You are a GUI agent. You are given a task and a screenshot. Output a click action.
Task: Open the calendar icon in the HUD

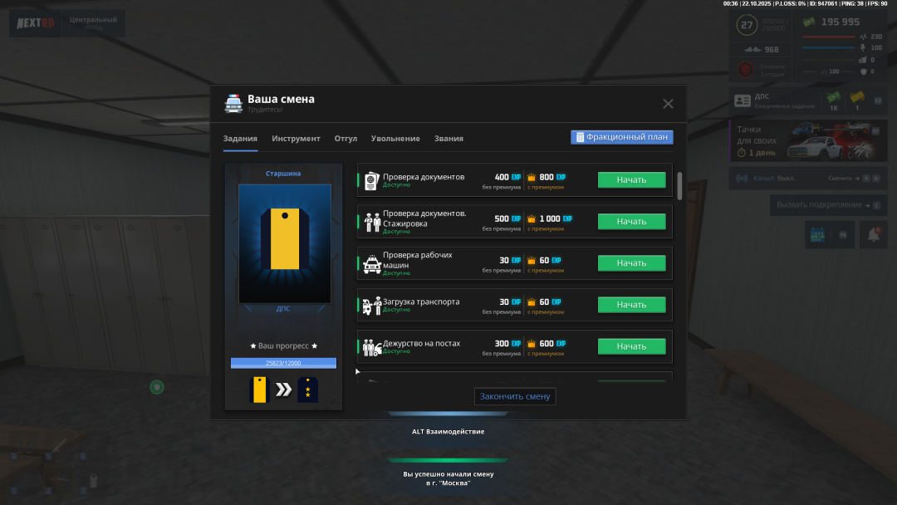click(819, 235)
